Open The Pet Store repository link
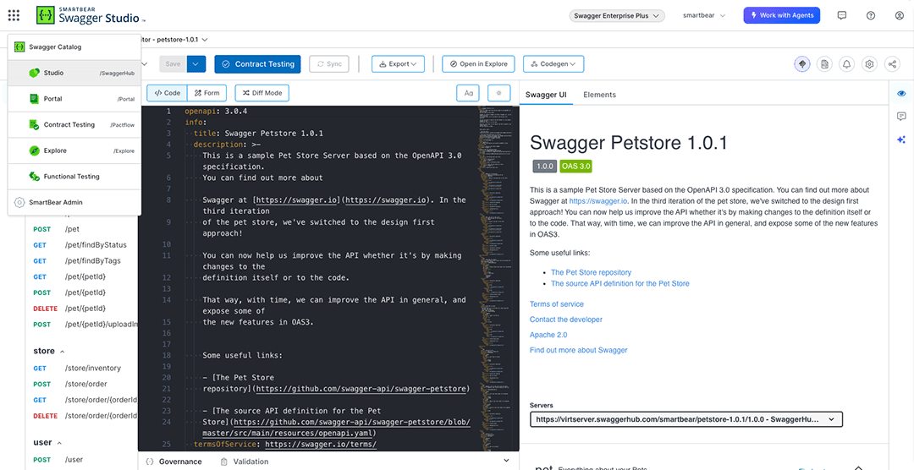This screenshot has height=470, width=914. coord(591,272)
